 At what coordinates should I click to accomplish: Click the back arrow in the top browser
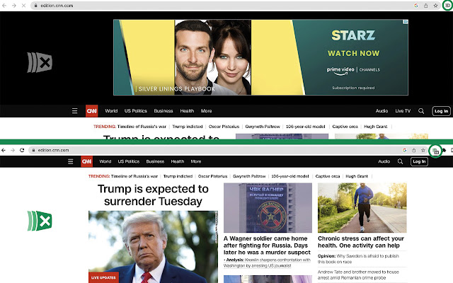pyautogui.click(x=4, y=6)
